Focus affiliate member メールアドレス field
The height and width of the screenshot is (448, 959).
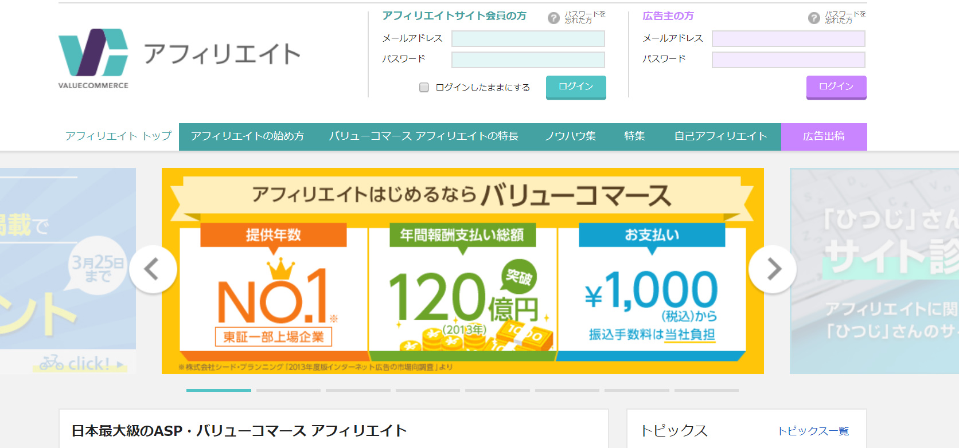pyautogui.click(x=528, y=38)
